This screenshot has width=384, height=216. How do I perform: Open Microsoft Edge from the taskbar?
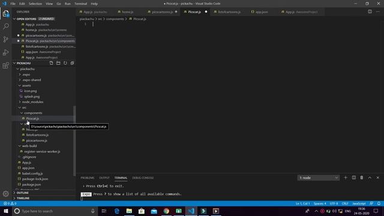tap(117, 211)
